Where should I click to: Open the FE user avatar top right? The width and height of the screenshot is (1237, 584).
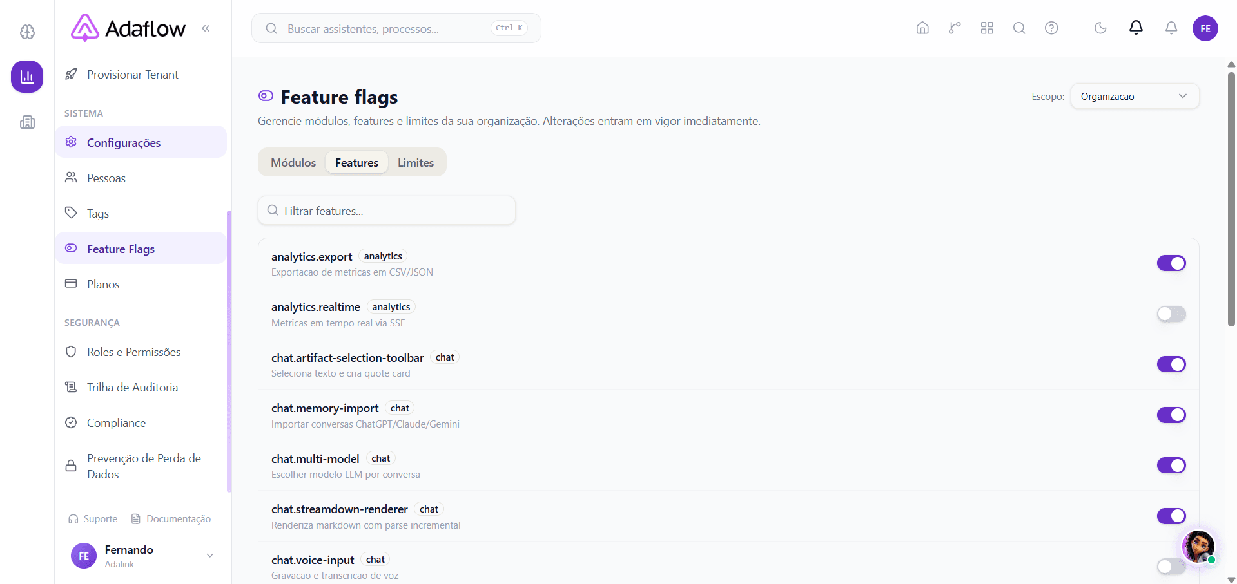pos(1205,28)
